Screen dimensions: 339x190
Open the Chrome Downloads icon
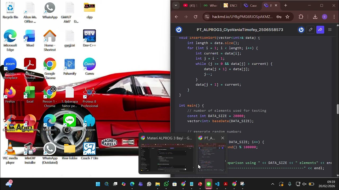315,17
